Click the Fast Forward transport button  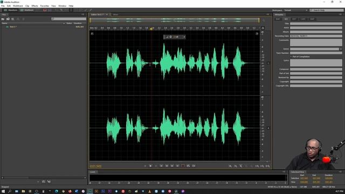[172, 166]
